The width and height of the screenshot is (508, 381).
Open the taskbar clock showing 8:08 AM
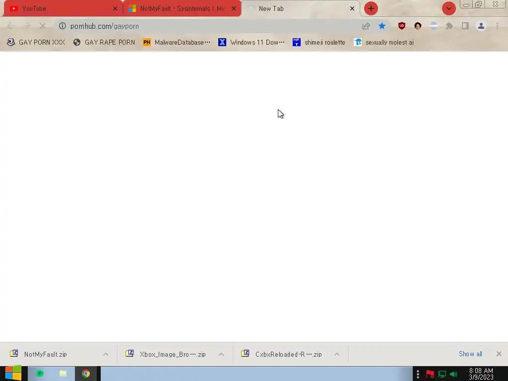[x=481, y=374]
